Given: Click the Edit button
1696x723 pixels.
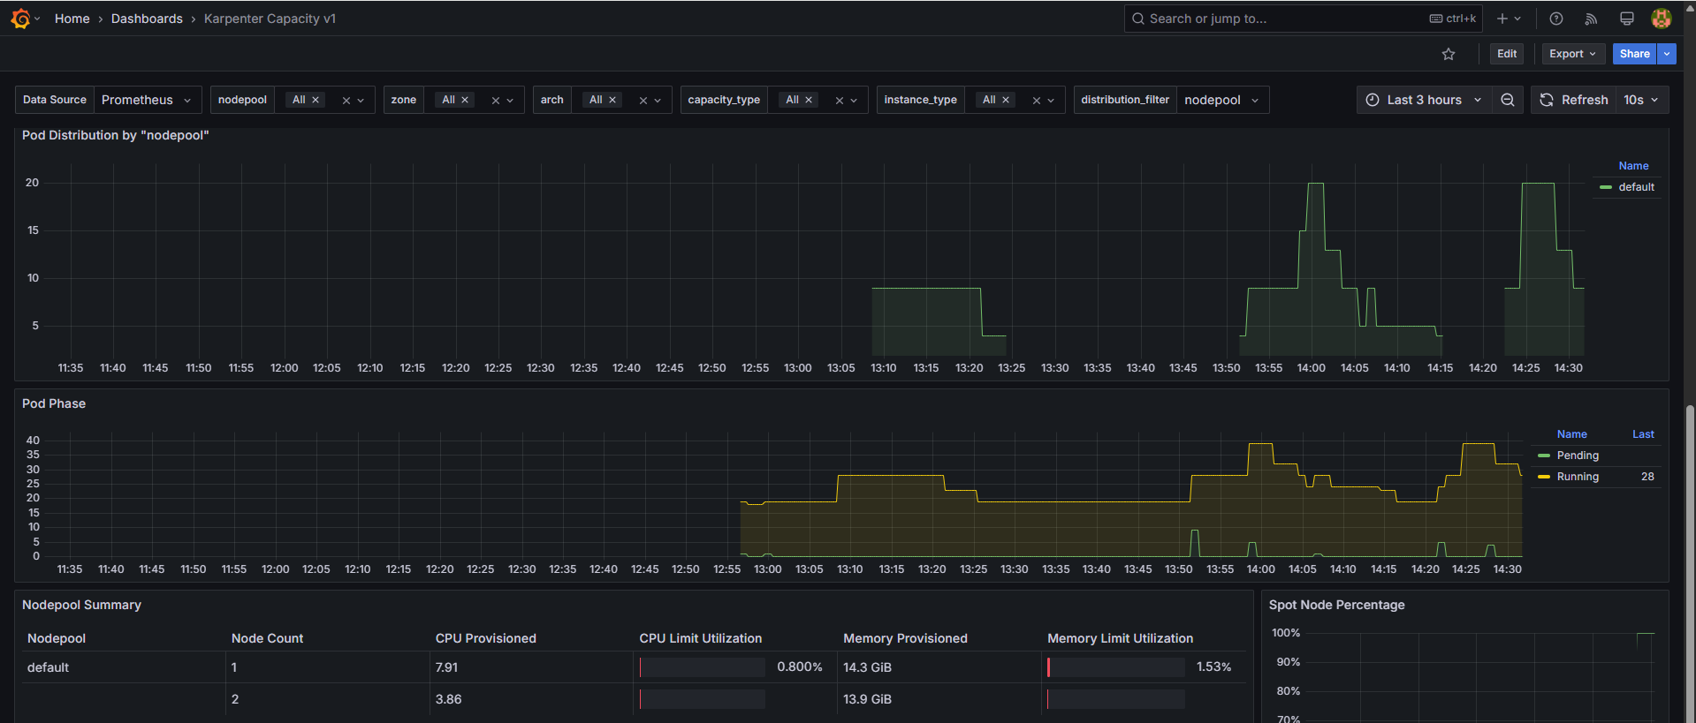Looking at the screenshot, I should 1507,54.
